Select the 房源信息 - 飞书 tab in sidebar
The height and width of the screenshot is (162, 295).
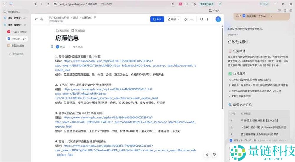pos(17,39)
